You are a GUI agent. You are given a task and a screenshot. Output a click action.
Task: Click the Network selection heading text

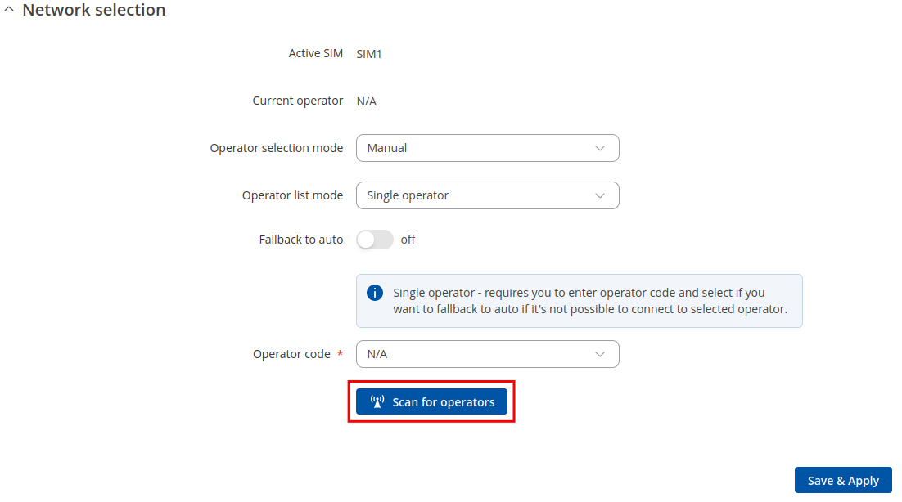pos(93,11)
